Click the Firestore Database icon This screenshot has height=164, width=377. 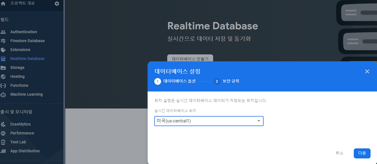(x=3, y=41)
